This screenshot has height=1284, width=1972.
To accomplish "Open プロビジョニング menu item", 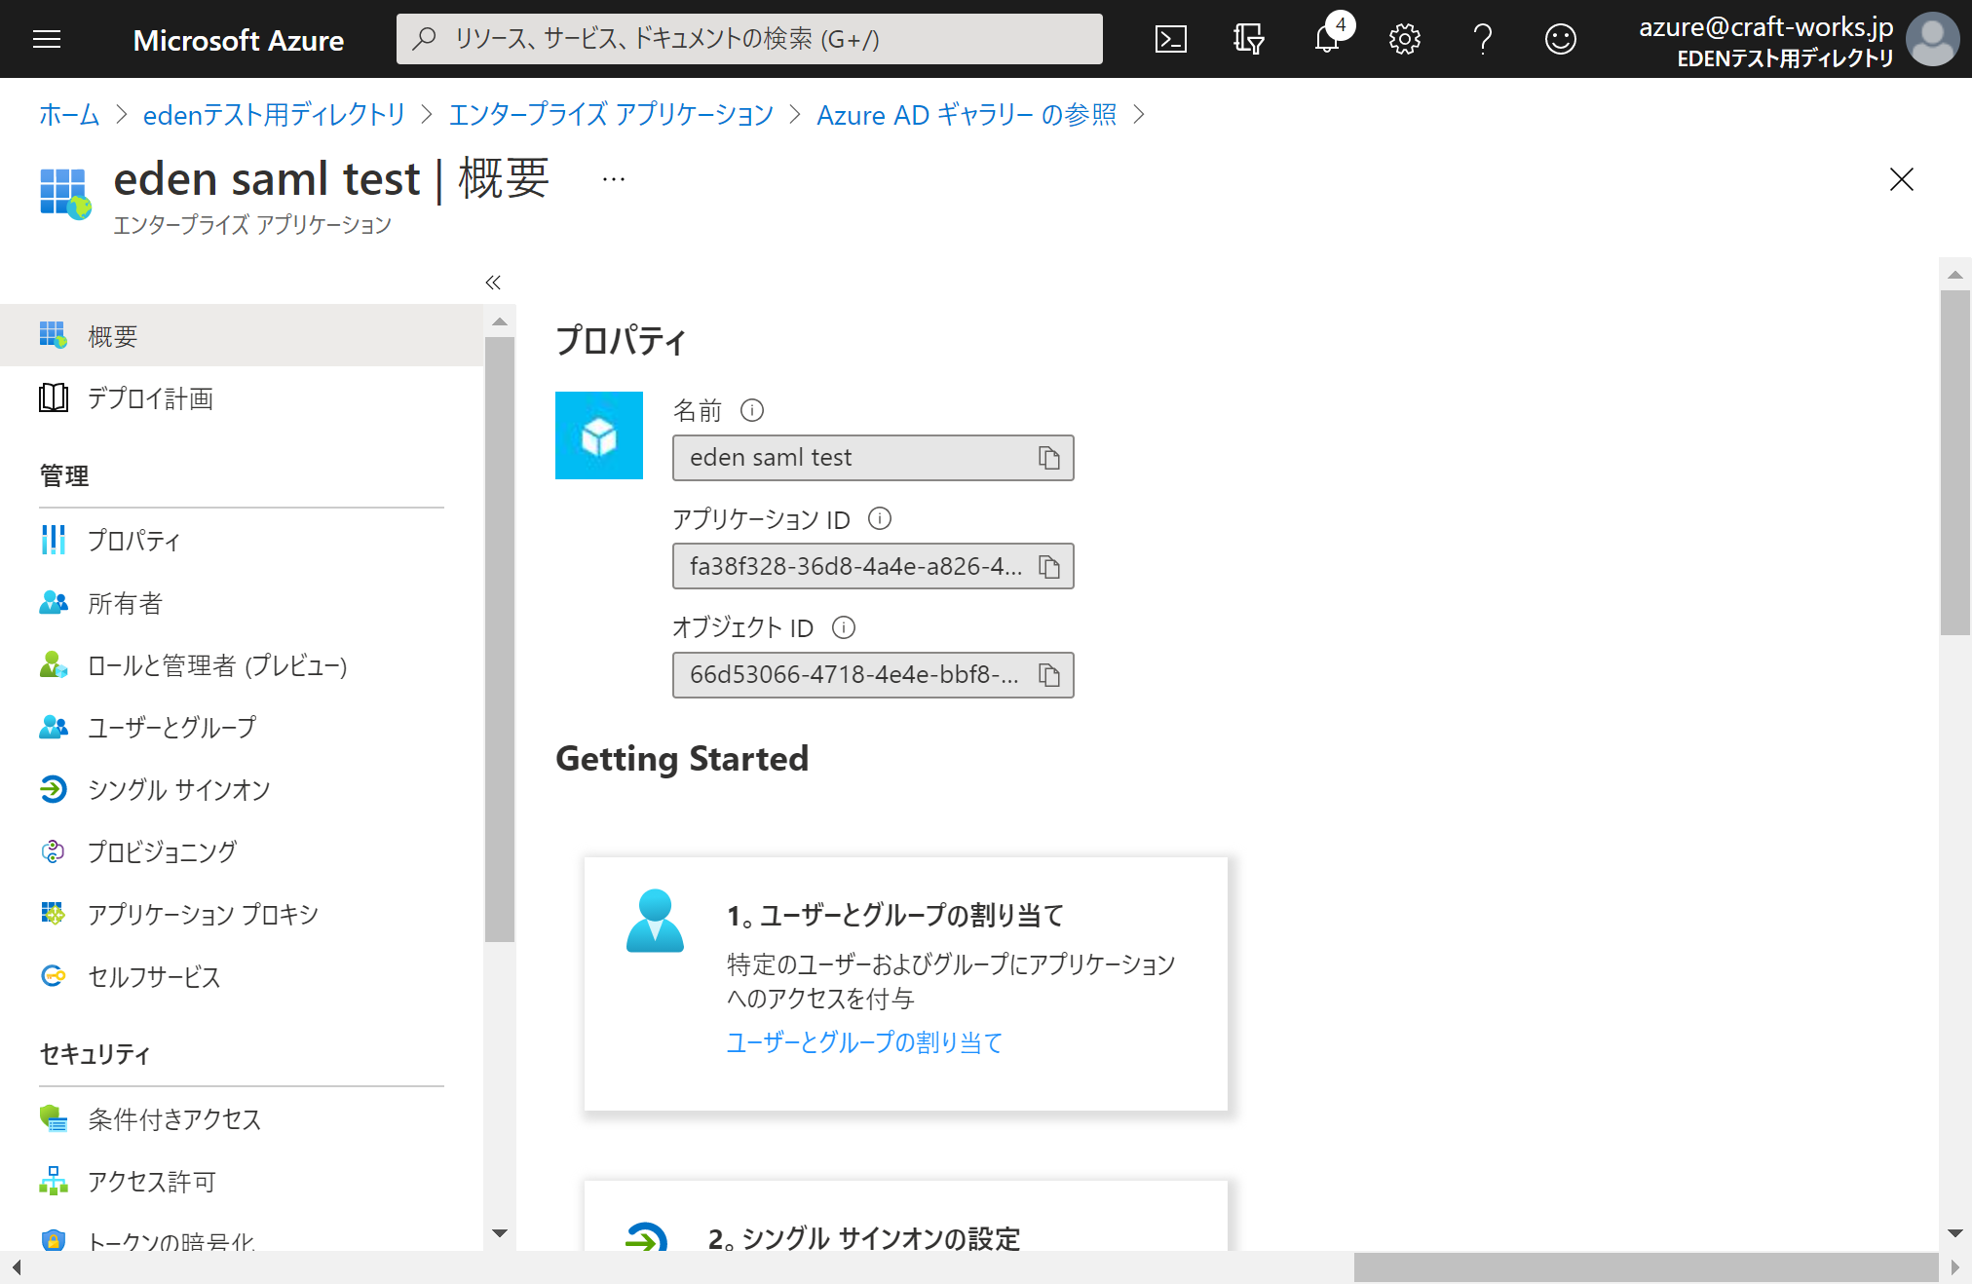I will pyautogui.click(x=242, y=852).
